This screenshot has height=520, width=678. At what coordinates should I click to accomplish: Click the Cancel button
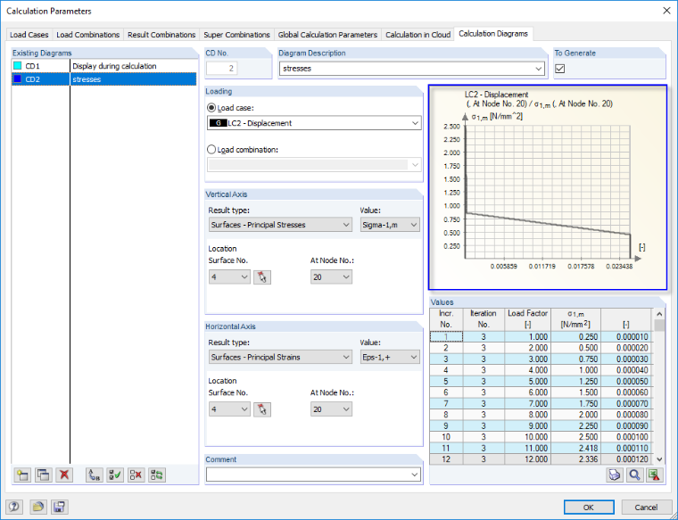pos(646,507)
